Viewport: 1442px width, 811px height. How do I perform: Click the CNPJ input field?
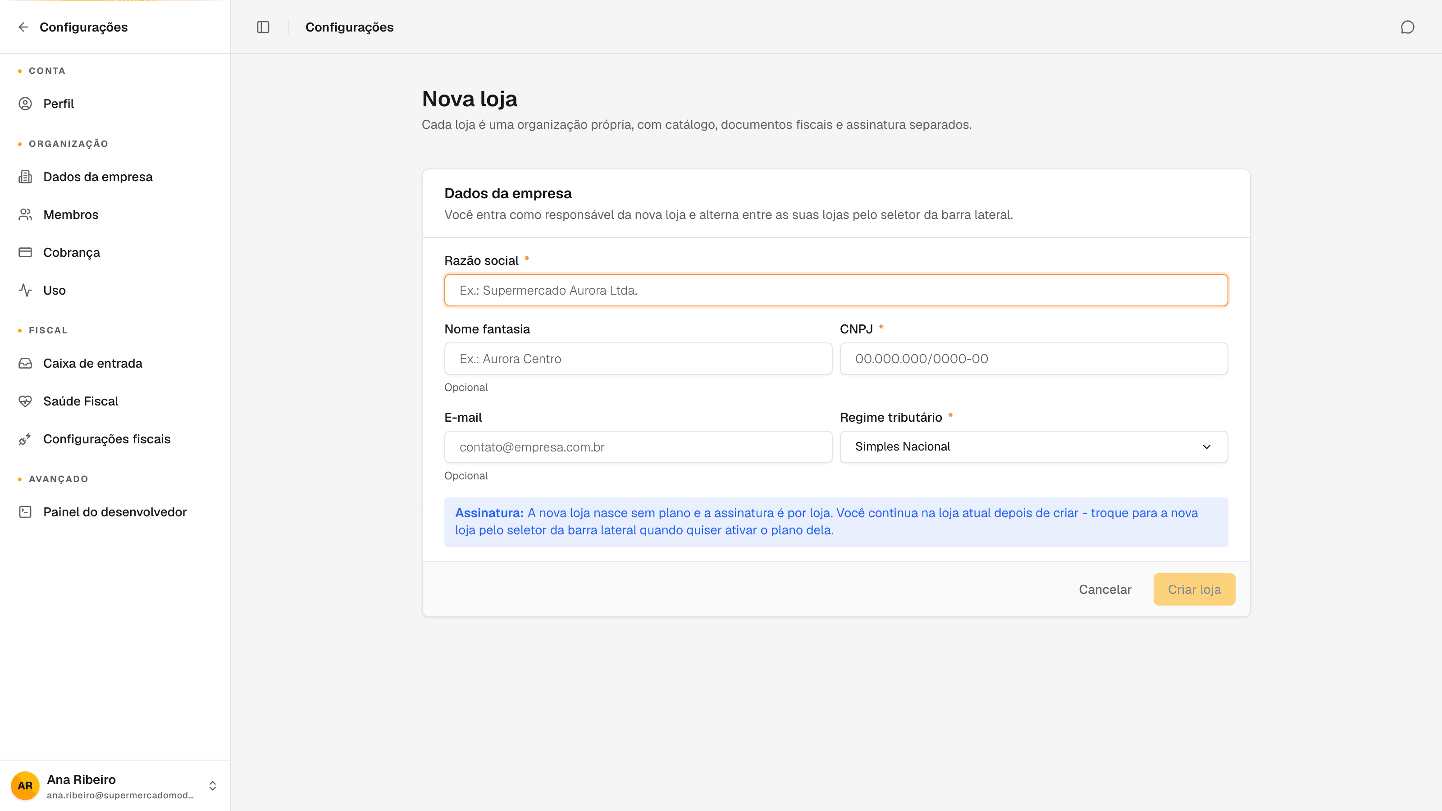1033,359
